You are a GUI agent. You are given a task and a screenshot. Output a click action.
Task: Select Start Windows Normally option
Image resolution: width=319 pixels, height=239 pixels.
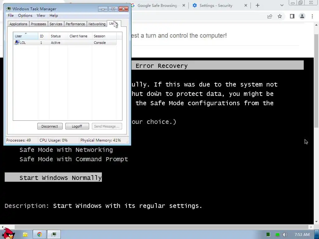[53, 177]
